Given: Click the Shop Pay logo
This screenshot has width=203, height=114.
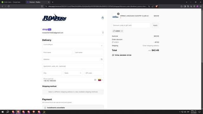Looking at the screenshot, I should tap(47, 29).
